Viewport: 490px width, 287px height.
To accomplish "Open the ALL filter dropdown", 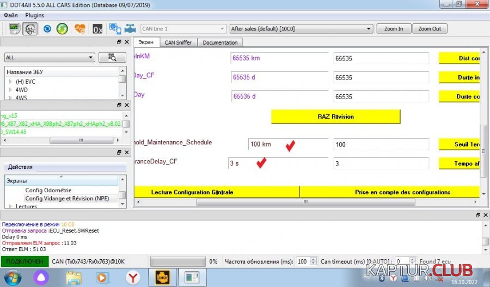I will point(50,58).
